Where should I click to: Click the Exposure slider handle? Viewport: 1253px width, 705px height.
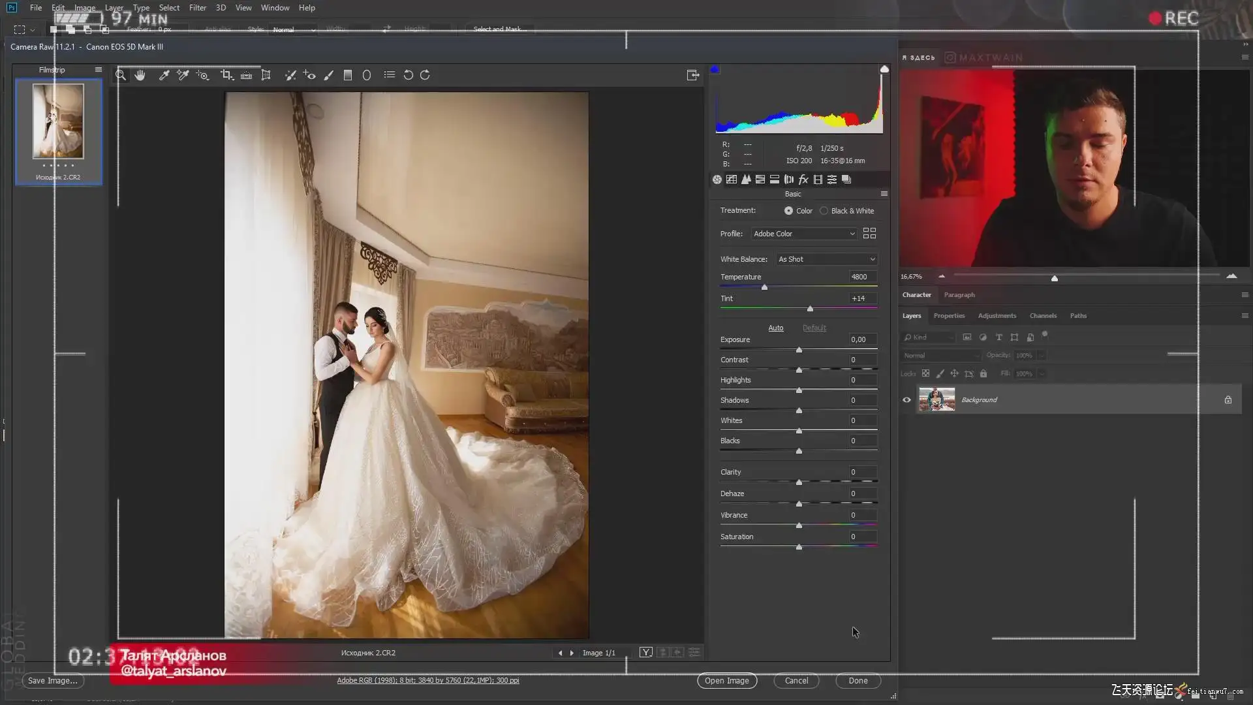(799, 351)
